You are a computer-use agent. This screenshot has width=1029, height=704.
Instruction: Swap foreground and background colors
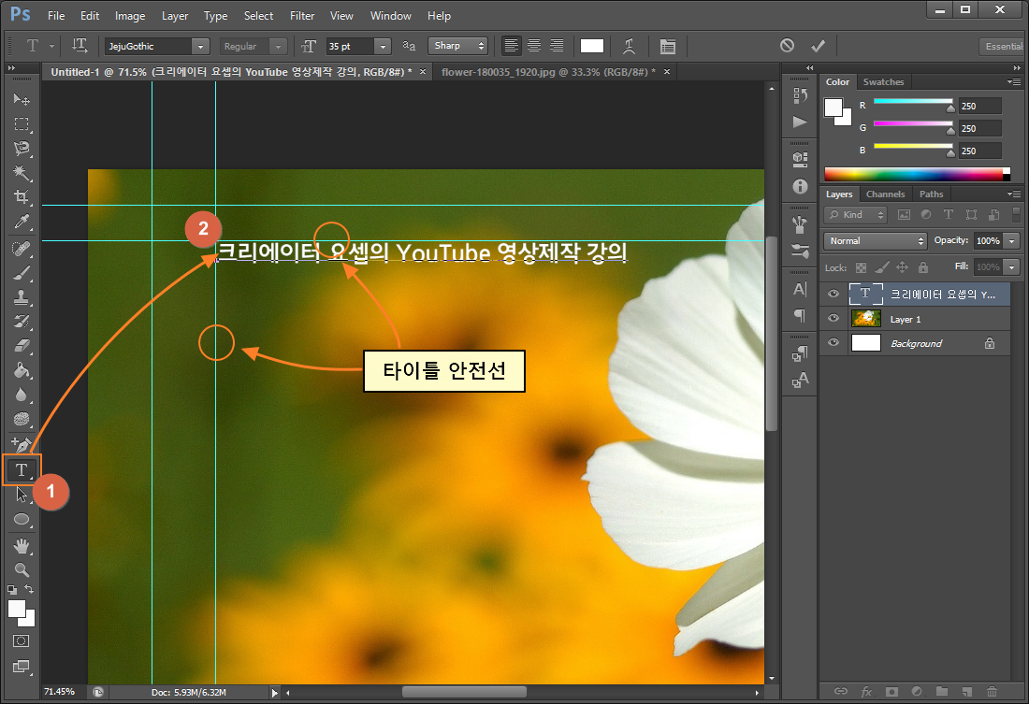click(29, 589)
